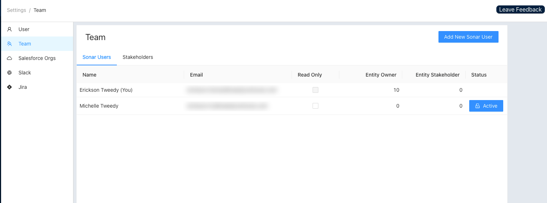
Task: Open the User settings page
Action: click(x=37, y=29)
